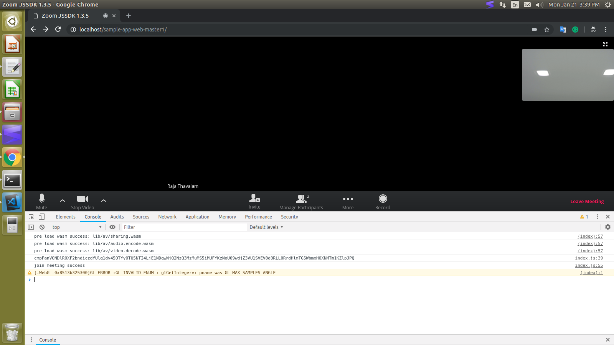Show the console sidebar

coord(31,227)
